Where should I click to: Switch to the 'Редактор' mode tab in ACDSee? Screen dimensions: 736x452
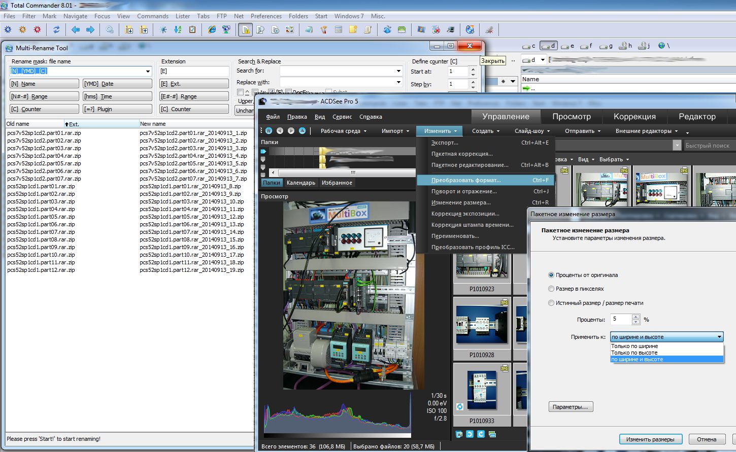point(697,117)
